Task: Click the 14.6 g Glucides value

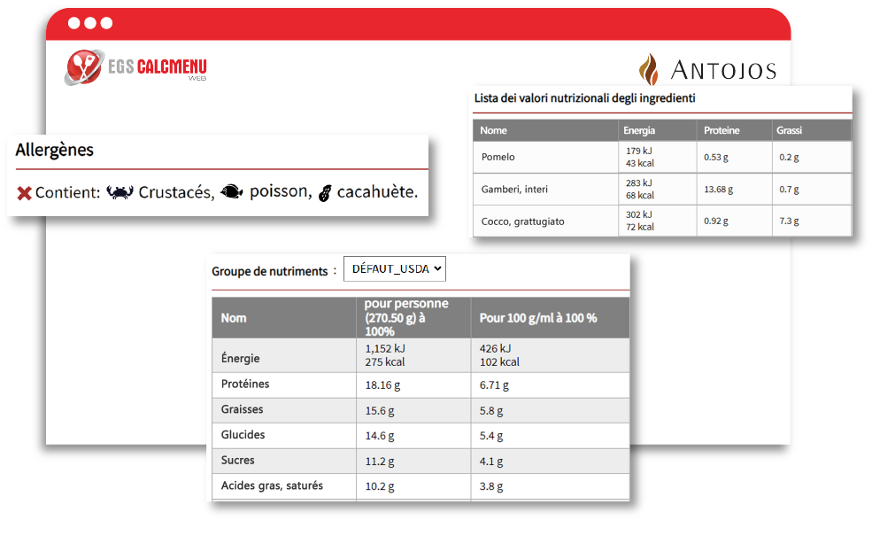Action: point(380,436)
